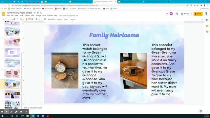This screenshot has width=210, height=118.
Task: Expand the new slide layout arrow
Action: (x=6, y=19)
